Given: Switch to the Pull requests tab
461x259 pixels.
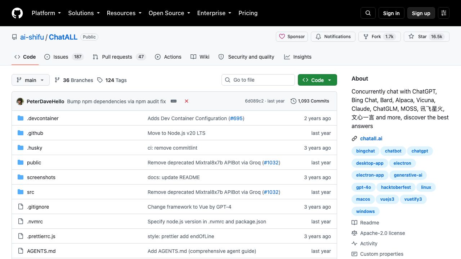Looking at the screenshot, I should 119,57.
